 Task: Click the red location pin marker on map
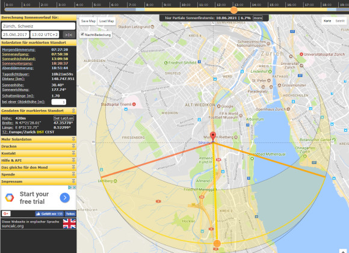click(x=213, y=136)
